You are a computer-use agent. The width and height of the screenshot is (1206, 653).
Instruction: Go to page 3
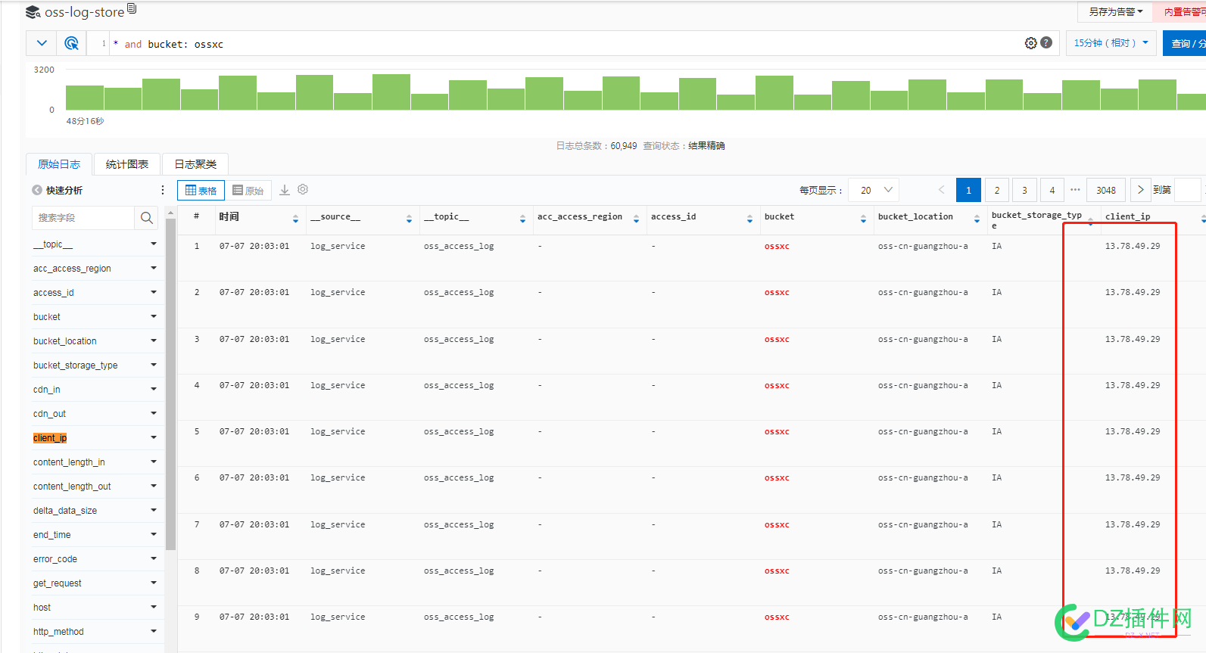click(x=1024, y=190)
